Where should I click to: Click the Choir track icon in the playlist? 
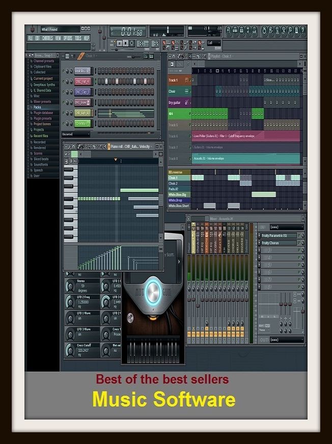tap(186, 91)
